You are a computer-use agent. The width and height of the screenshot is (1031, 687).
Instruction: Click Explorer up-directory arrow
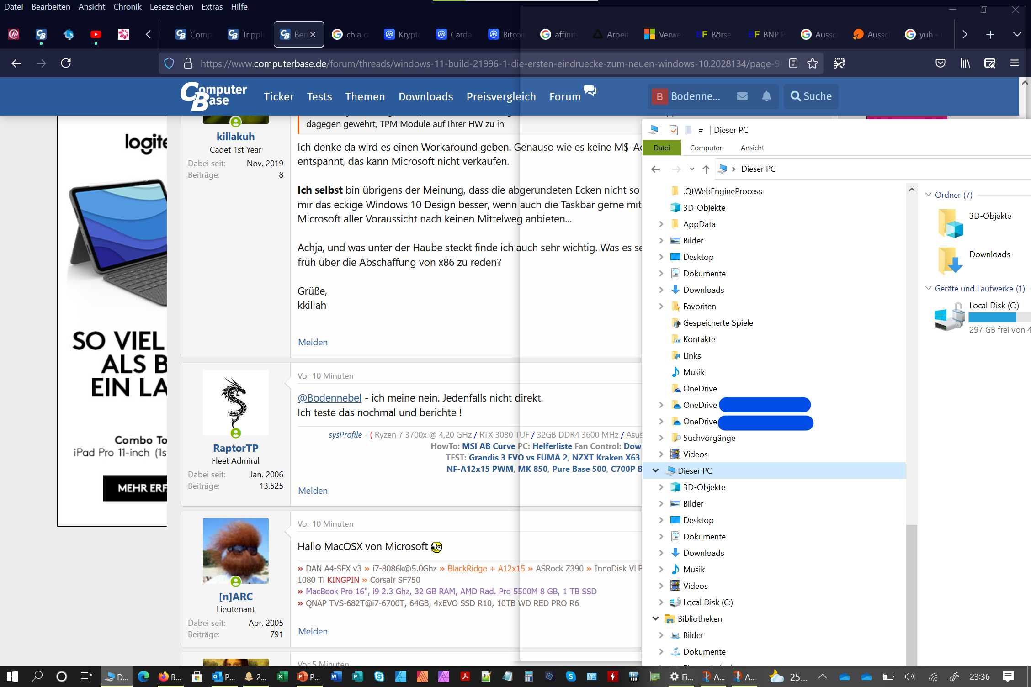(x=706, y=169)
